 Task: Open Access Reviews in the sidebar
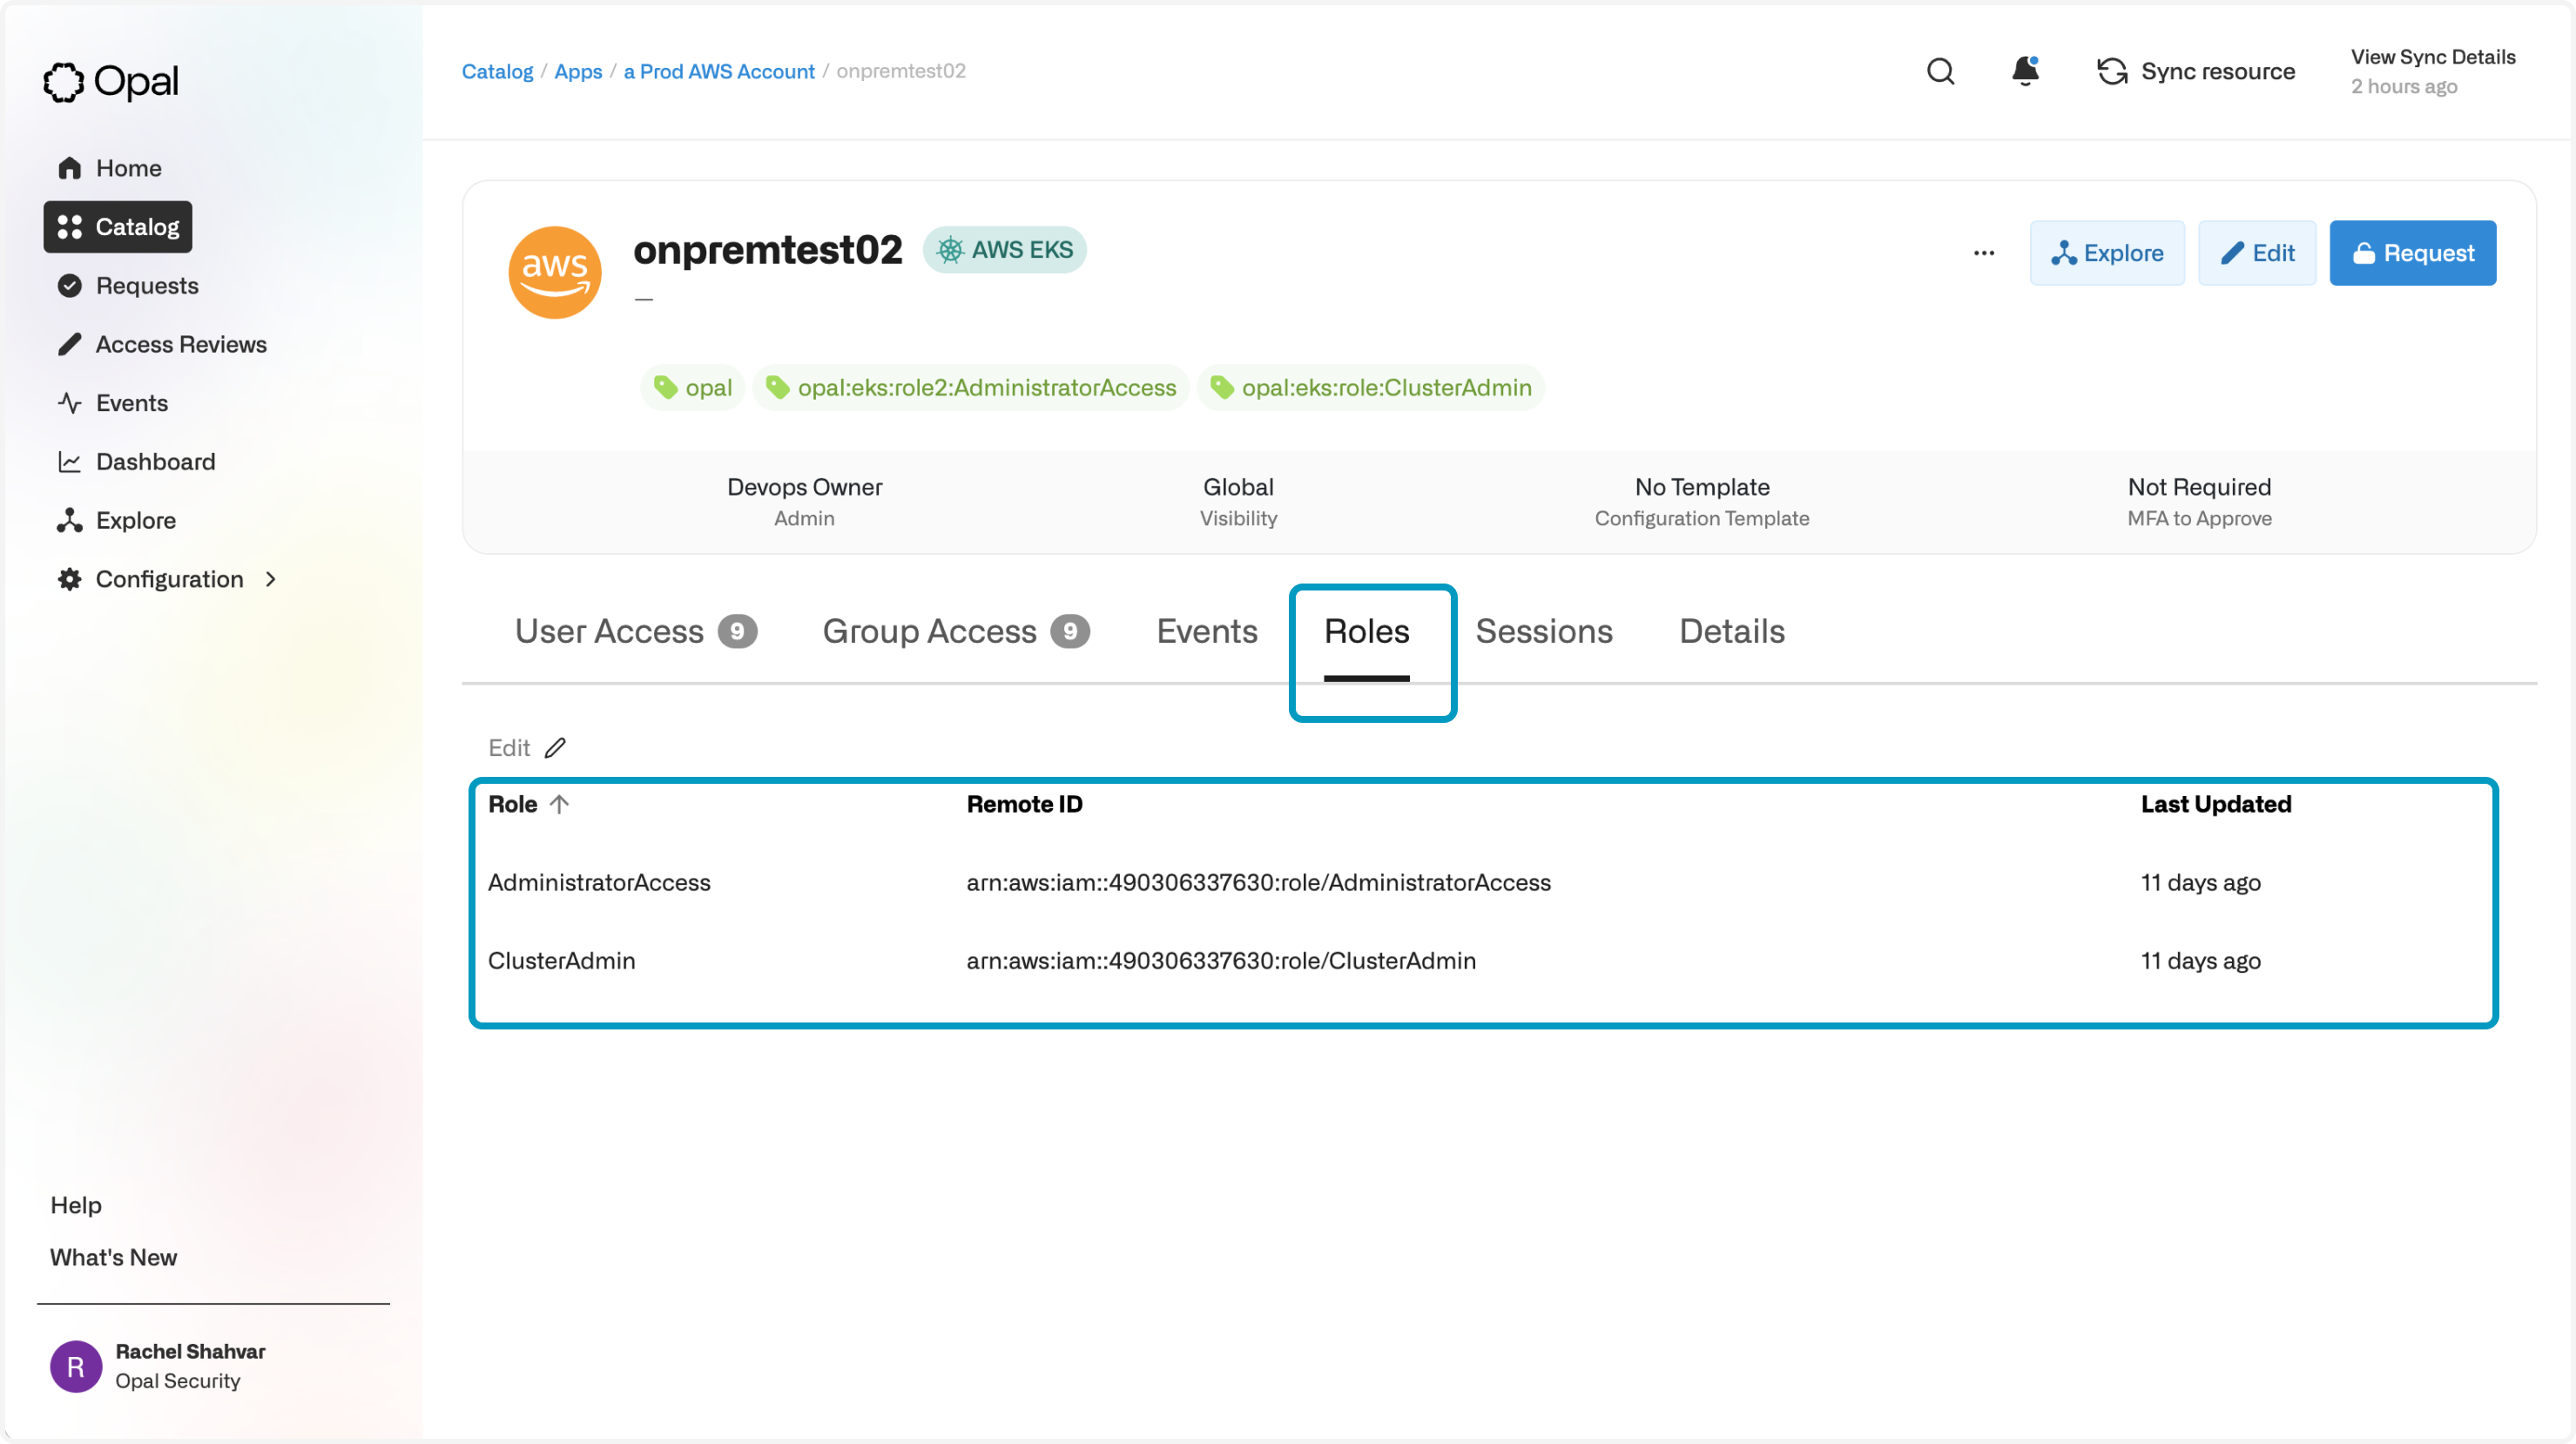(180, 344)
